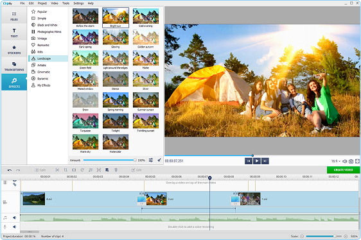Open the 16:9 aspect ratio dropdown

point(336,161)
